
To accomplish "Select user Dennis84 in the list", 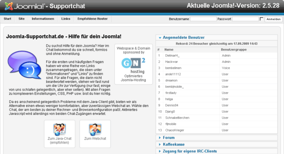I will click(172, 105).
